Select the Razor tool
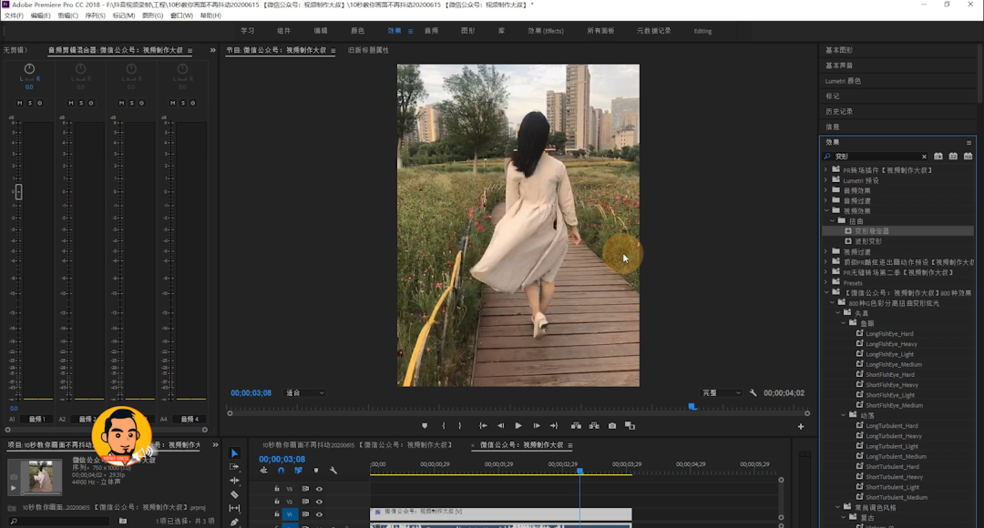 (x=235, y=494)
